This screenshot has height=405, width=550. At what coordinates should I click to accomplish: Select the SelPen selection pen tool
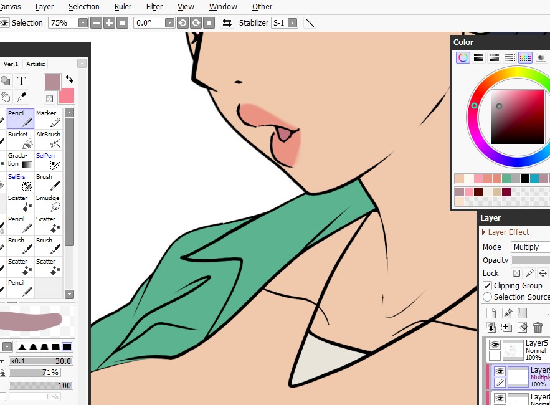[x=49, y=160]
